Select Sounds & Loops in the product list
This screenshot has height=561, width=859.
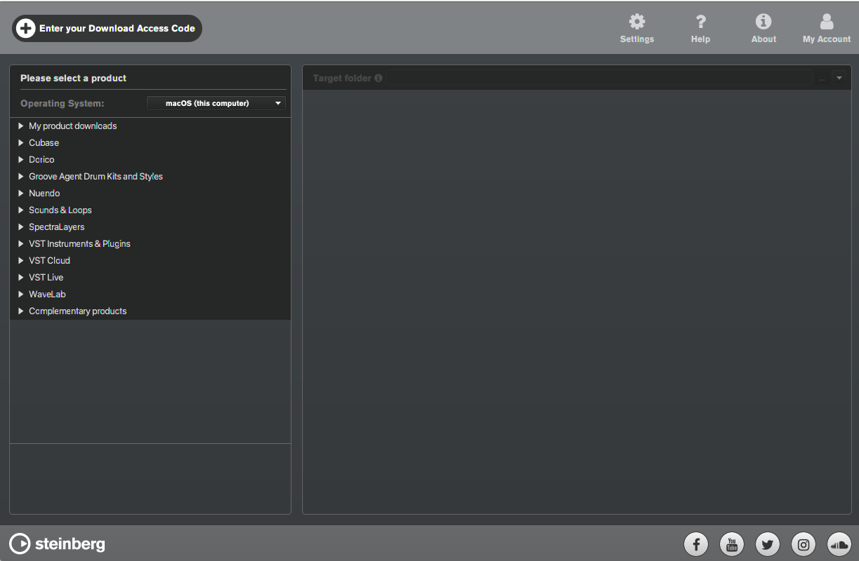[x=60, y=210]
